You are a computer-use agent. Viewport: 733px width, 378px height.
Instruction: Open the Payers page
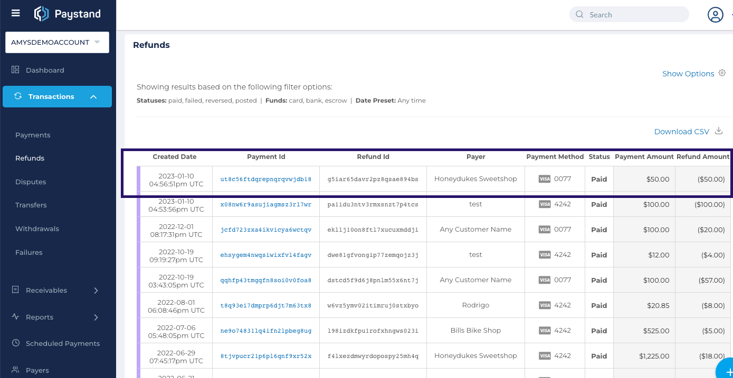coord(37,370)
